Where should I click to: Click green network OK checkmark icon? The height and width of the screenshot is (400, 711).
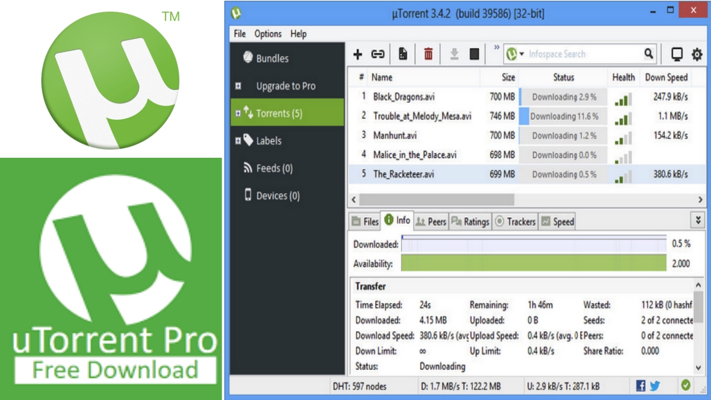point(686,385)
